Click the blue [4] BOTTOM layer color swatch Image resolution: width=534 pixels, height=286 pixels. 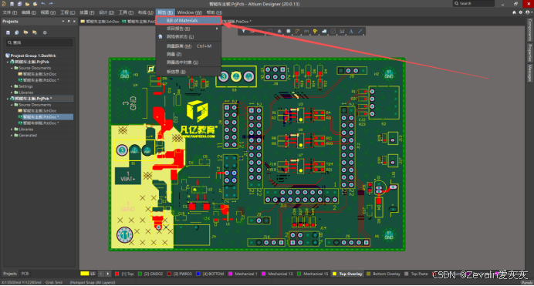[198, 274]
